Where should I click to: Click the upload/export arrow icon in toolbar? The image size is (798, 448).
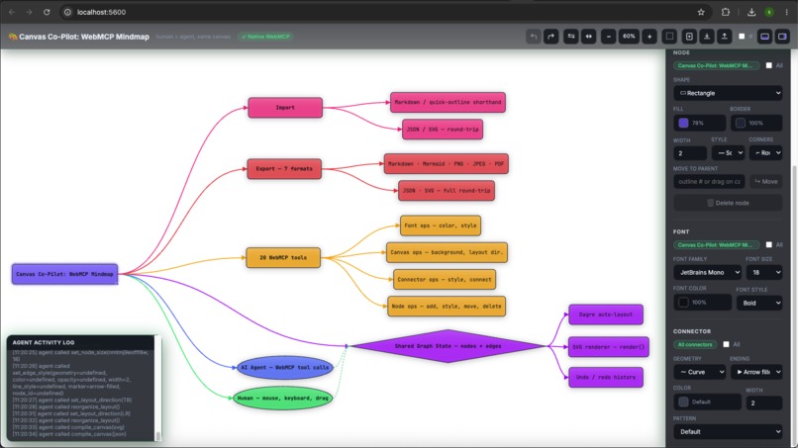724,37
